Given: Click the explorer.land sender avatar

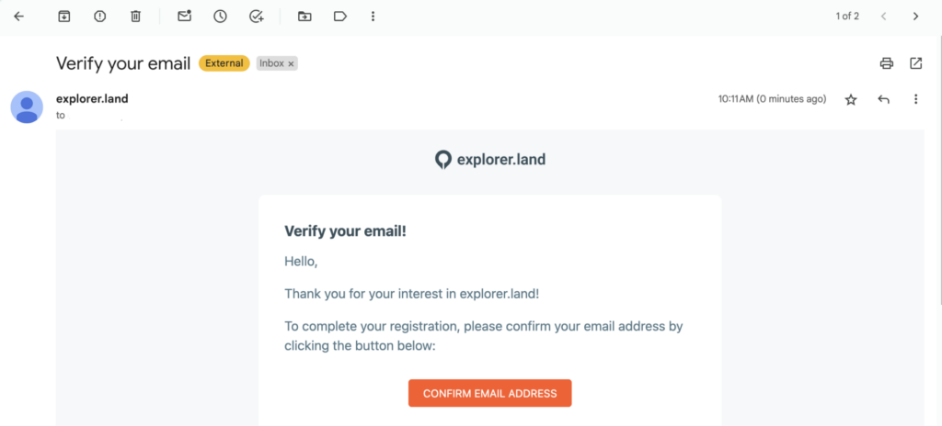Looking at the screenshot, I should click(27, 106).
